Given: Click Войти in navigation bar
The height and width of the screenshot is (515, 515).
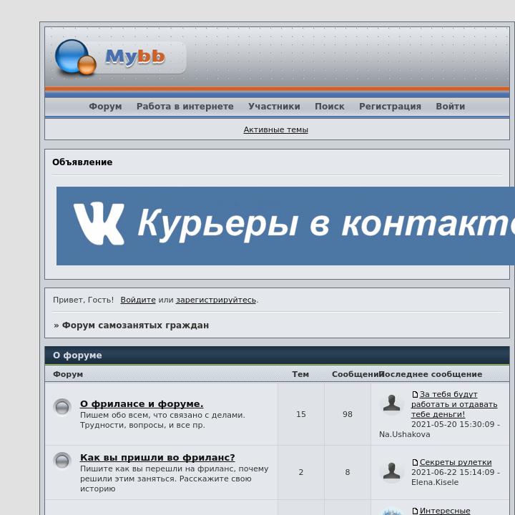Looking at the screenshot, I should (x=451, y=107).
